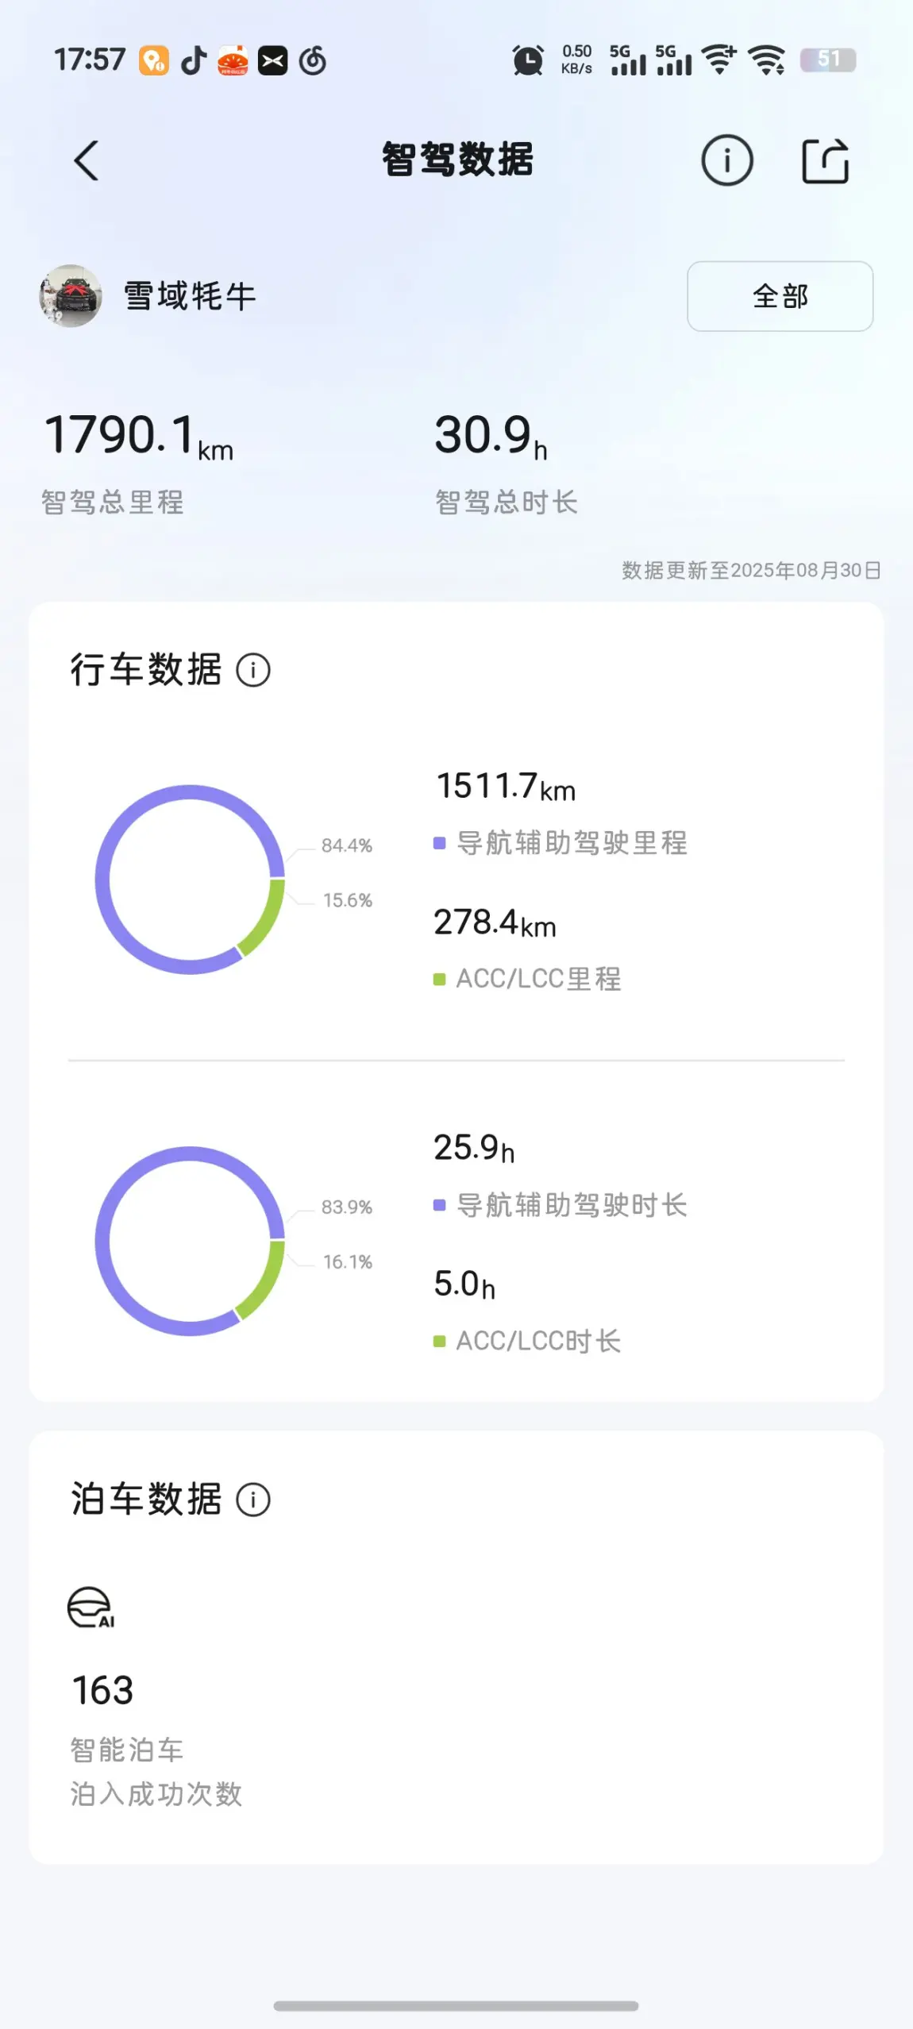913x2029 pixels.
Task: Select the mileage donut chart
Action: (190, 880)
